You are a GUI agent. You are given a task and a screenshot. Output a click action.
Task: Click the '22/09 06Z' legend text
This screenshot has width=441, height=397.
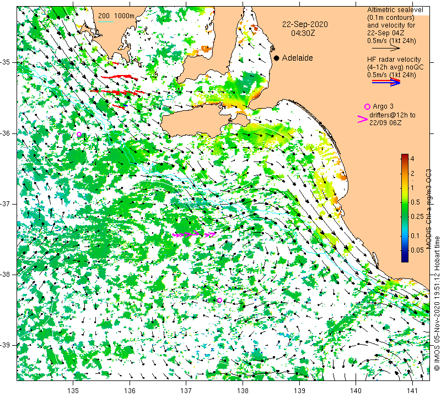[x=385, y=123]
